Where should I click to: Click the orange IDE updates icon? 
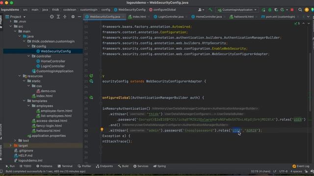coord(307,10)
